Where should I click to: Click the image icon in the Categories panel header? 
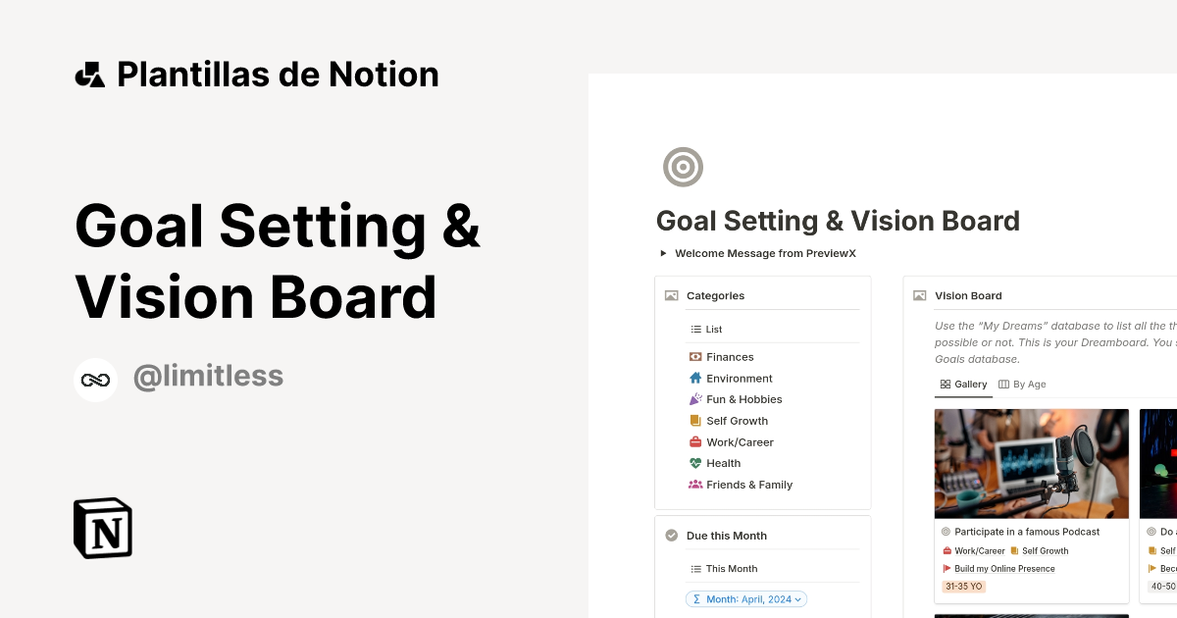(x=671, y=294)
